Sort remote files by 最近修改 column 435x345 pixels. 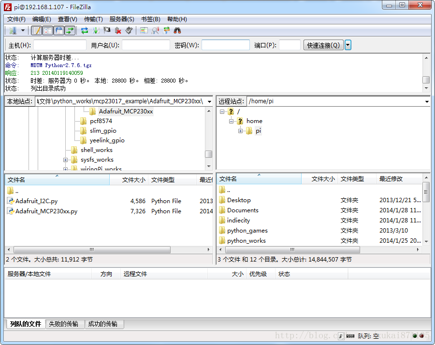[399, 179]
